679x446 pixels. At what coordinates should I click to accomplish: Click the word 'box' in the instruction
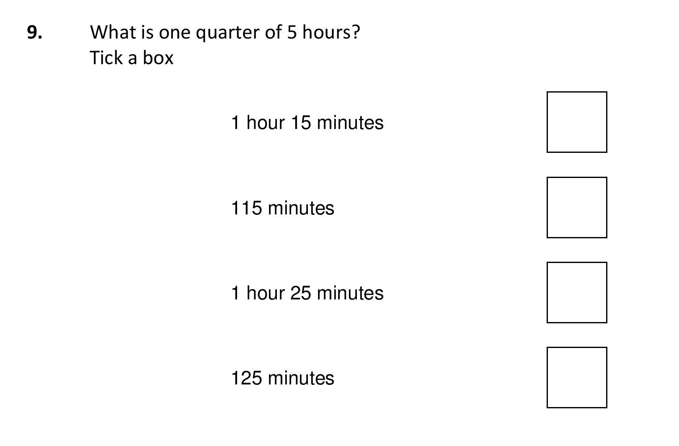[158, 58]
